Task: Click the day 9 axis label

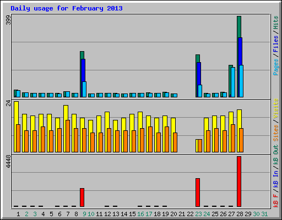Action: 84,214
